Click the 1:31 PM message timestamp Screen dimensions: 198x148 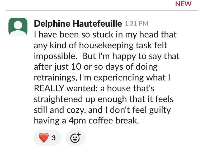(136, 24)
